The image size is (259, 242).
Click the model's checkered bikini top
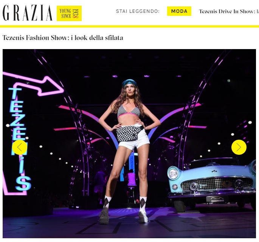click(x=128, y=111)
